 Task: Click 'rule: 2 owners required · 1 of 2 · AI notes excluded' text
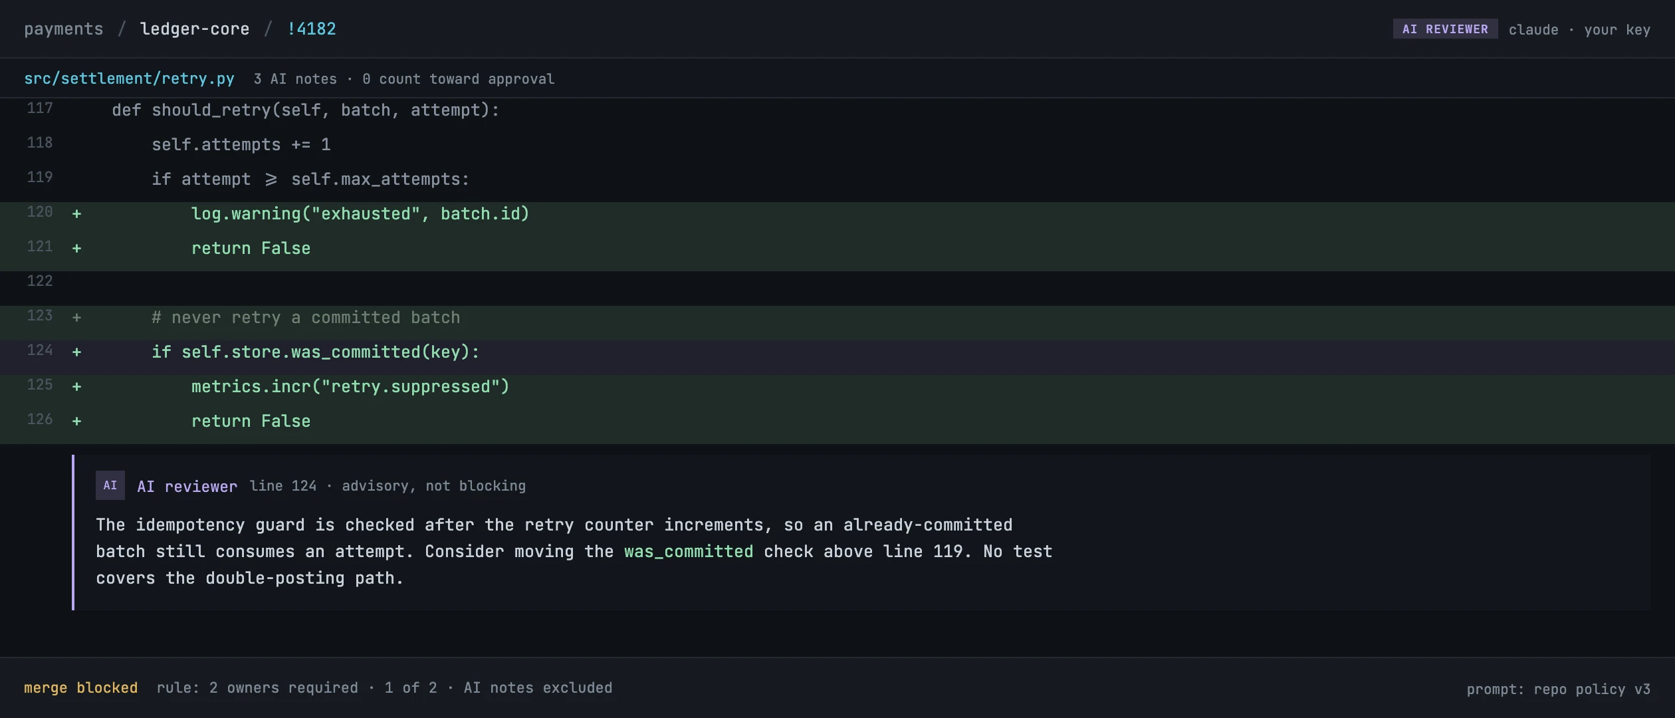click(384, 688)
